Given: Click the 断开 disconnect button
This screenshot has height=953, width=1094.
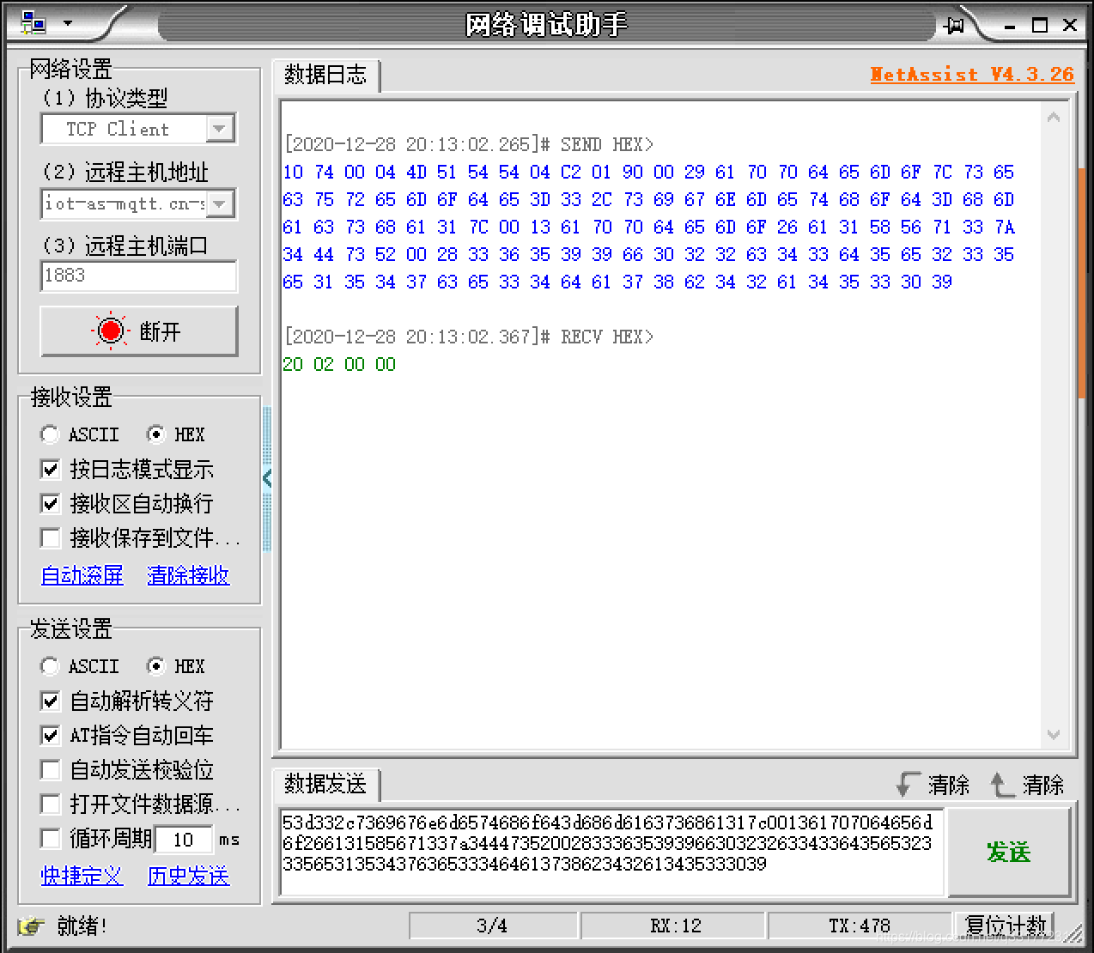Looking at the screenshot, I should click(x=139, y=331).
